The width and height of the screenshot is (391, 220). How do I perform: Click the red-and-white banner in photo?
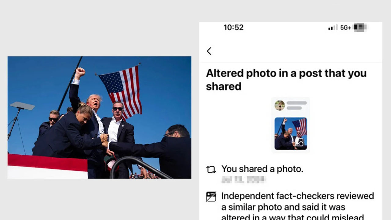pos(47,166)
